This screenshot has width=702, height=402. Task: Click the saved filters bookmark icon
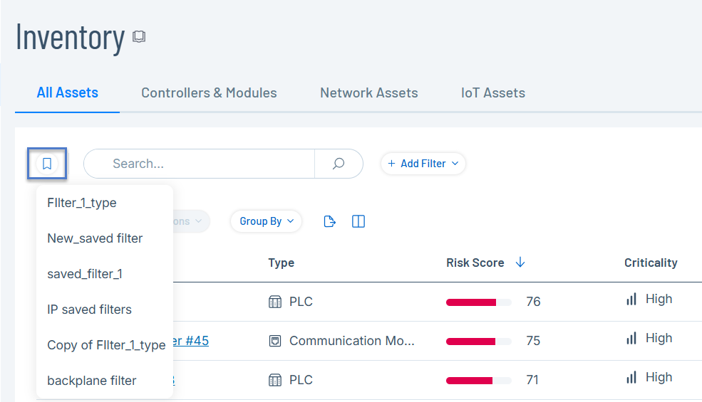47,164
